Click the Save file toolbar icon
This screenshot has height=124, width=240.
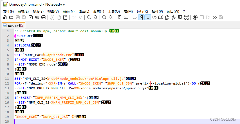[18, 18]
